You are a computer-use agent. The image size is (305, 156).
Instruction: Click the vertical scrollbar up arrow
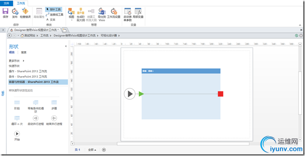pyautogui.click(x=300, y=45)
